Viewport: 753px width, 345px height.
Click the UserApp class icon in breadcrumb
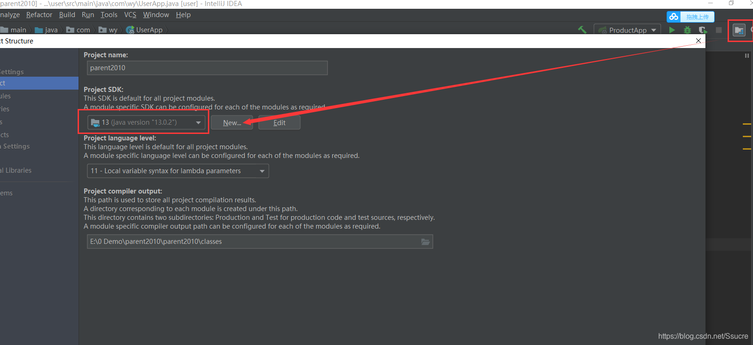(x=130, y=30)
